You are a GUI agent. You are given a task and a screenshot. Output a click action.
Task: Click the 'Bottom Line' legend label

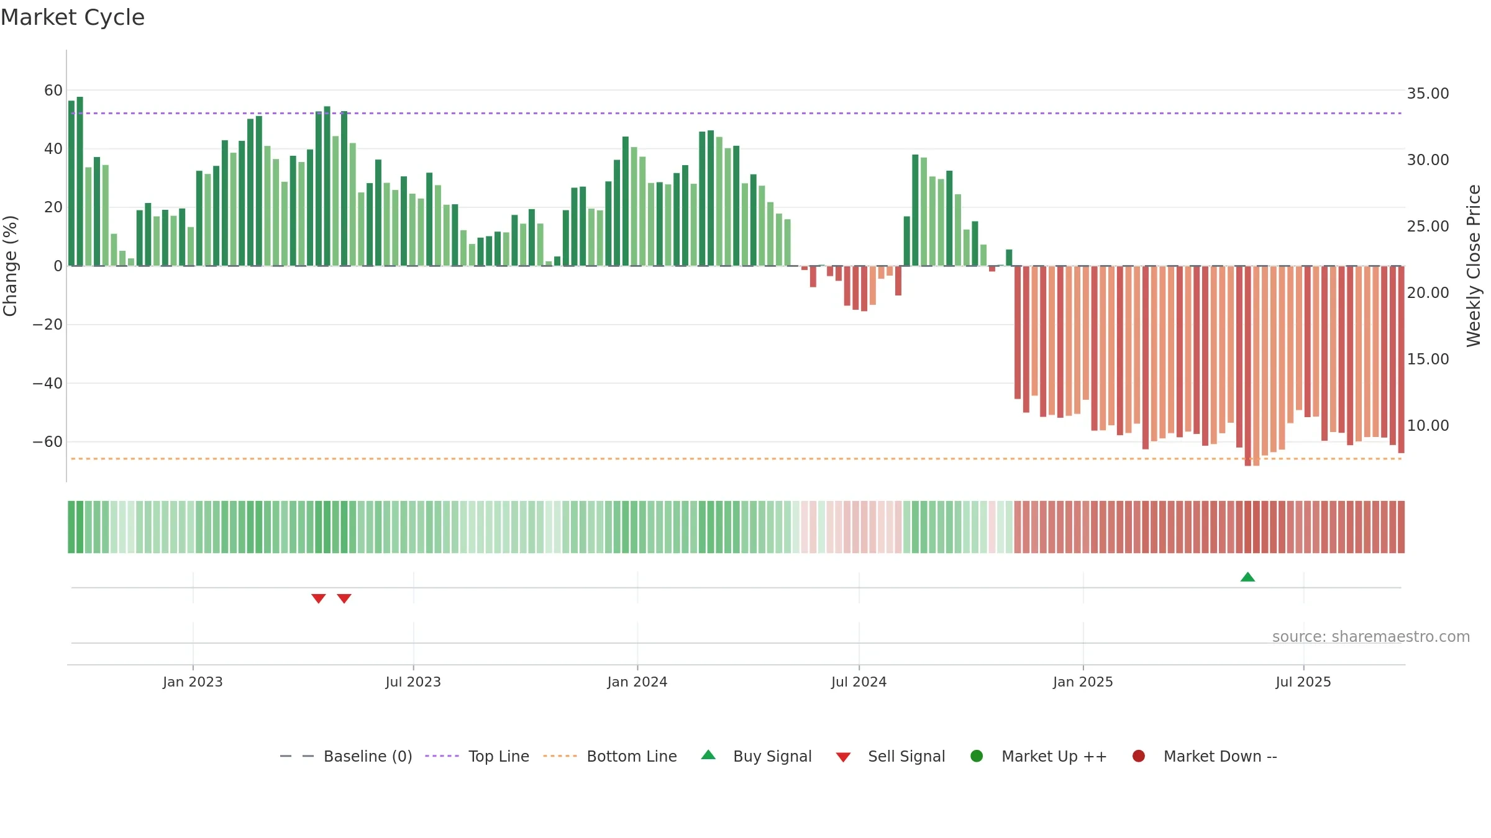[632, 757]
